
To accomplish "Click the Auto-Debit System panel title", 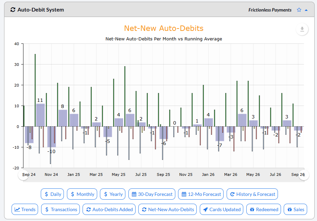I will [41, 10].
